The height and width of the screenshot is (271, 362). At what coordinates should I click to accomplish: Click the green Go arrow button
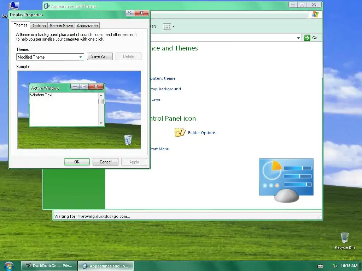point(307,38)
